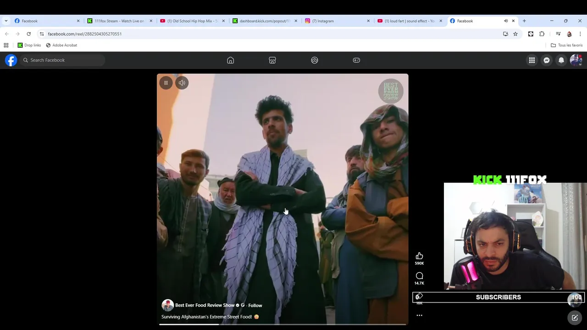Open Tous les favoris folder
The image size is (587, 330).
pyautogui.click(x=567, y=45)
